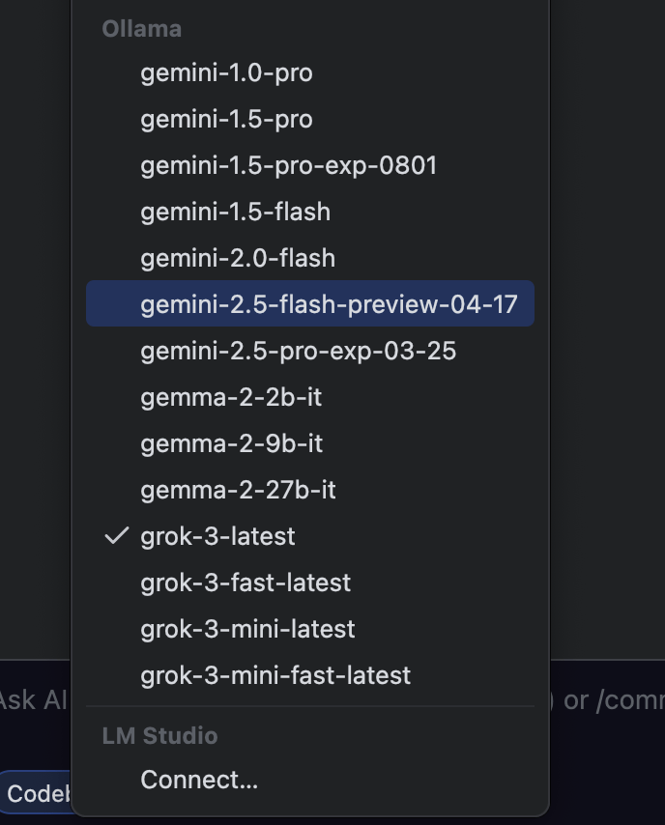Click the Ollama section header

[x=142, y=29]
